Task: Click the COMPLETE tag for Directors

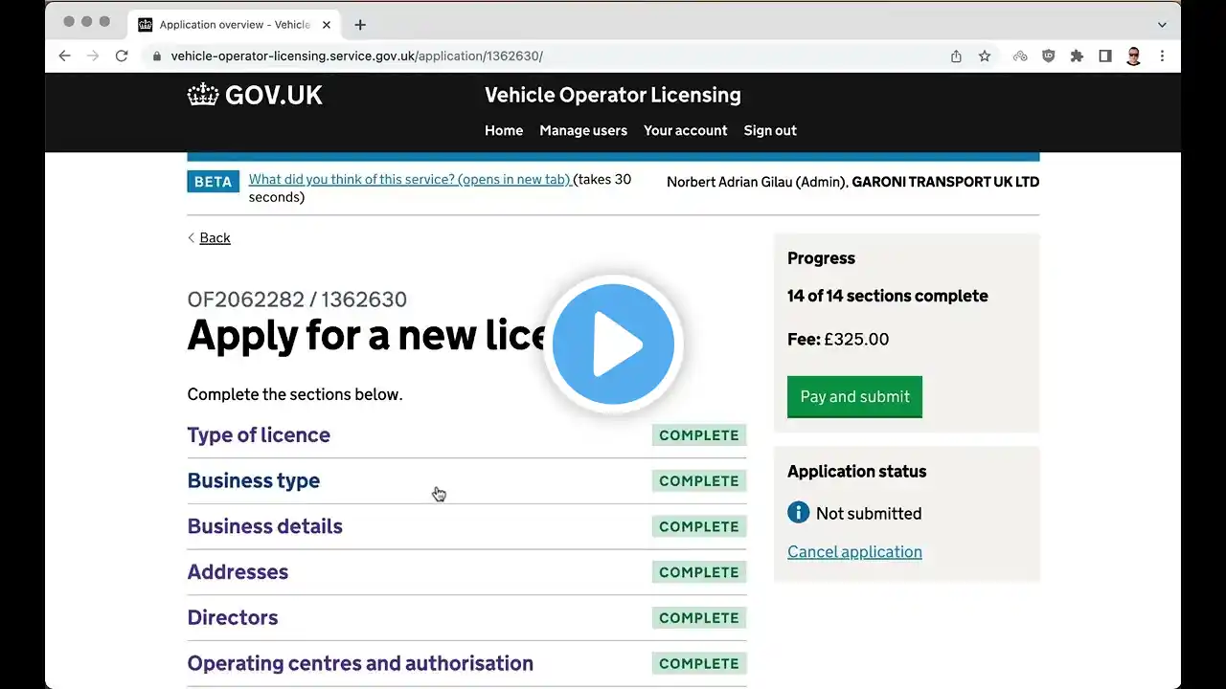Action: tap(699, 618)
